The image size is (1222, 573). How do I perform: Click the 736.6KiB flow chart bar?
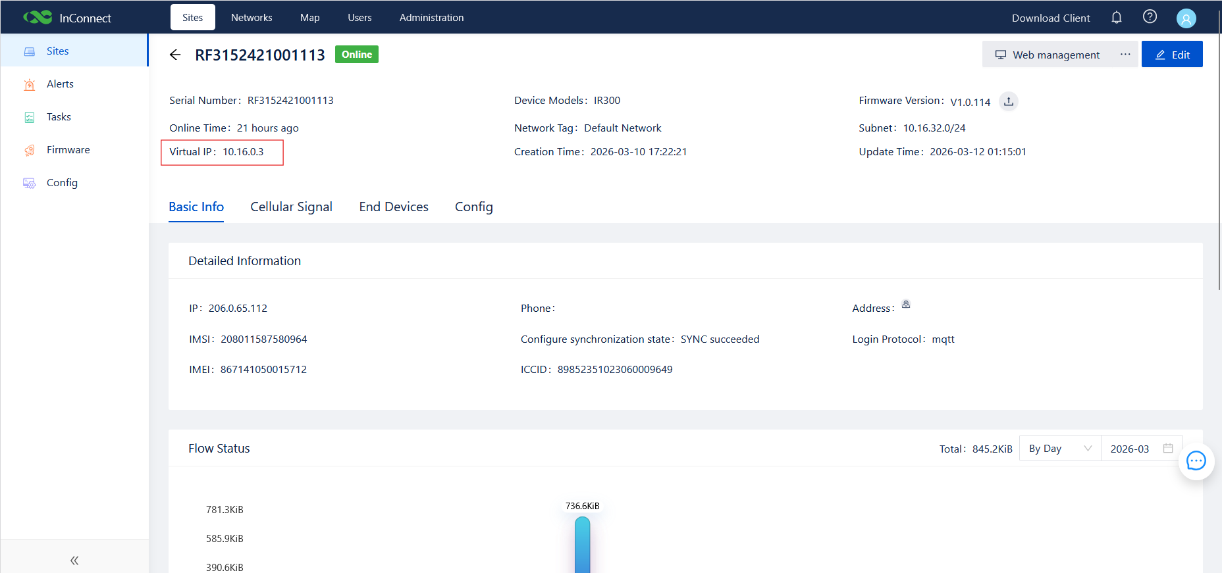coord(582,545)
